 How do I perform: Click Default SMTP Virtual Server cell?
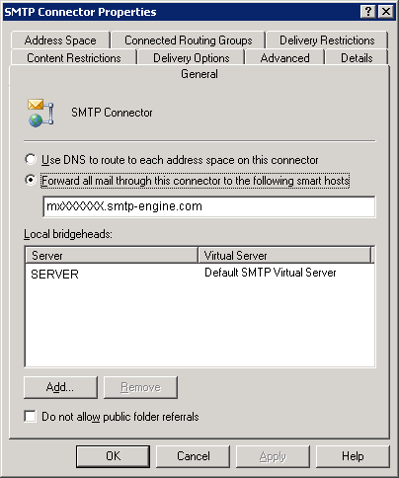tap(271, 273)
